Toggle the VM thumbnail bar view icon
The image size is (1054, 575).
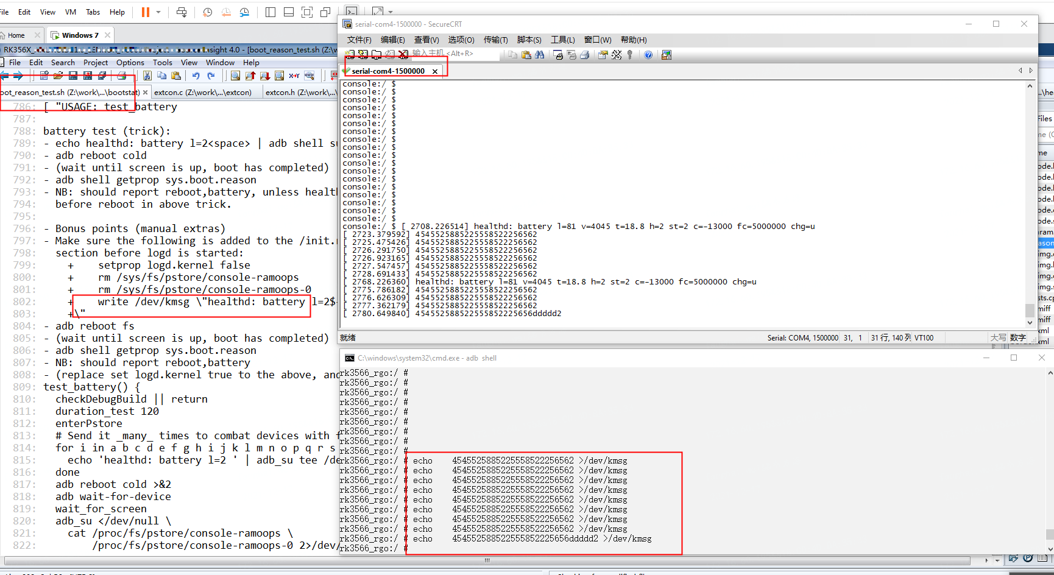289,12
